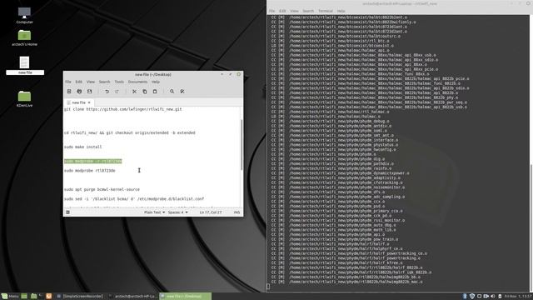The height and width of the screenshot is (300, 533).
Task: Open the Edit menu in terminal window
Action: tap(282, 11)
